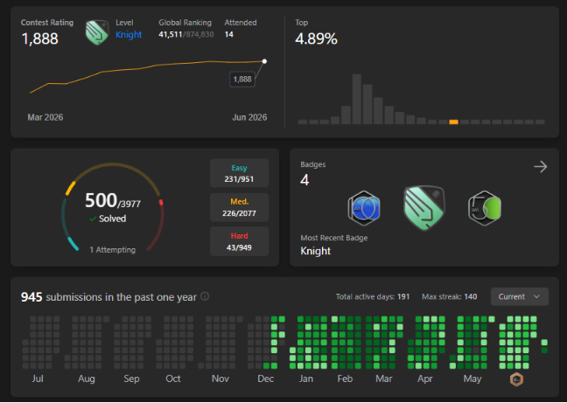Click the red Hard arc on progress ring
Image resolution: width=567 pixels, height=403 pixels.
click(161, 202)
